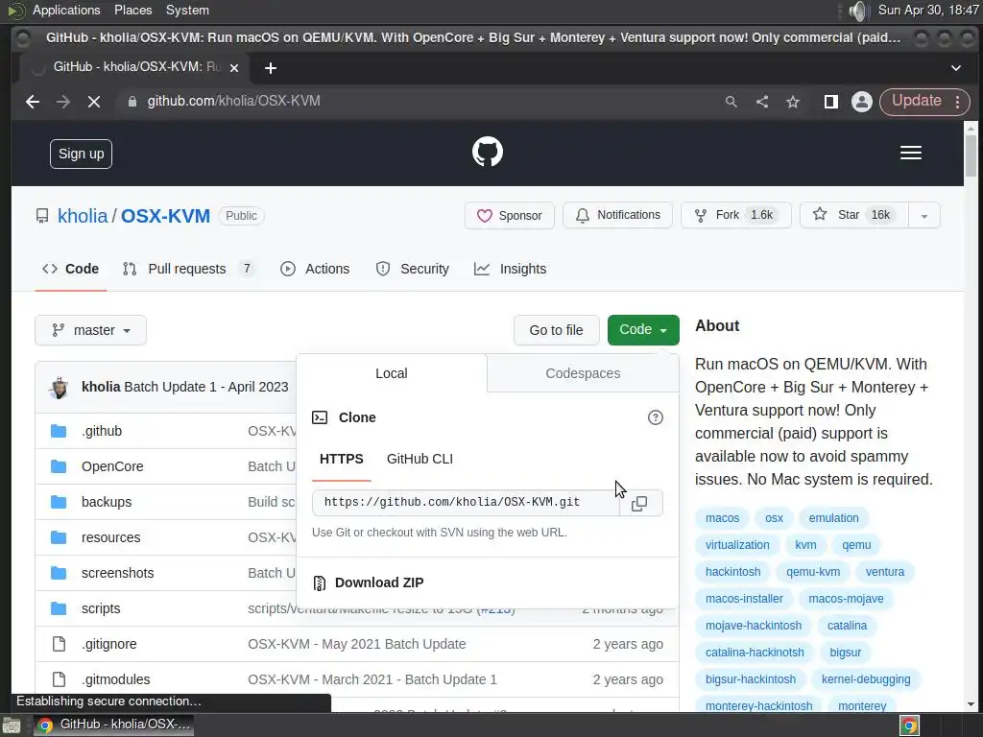
Task: Open the .gitignore file
Action: tap(109, 644)
